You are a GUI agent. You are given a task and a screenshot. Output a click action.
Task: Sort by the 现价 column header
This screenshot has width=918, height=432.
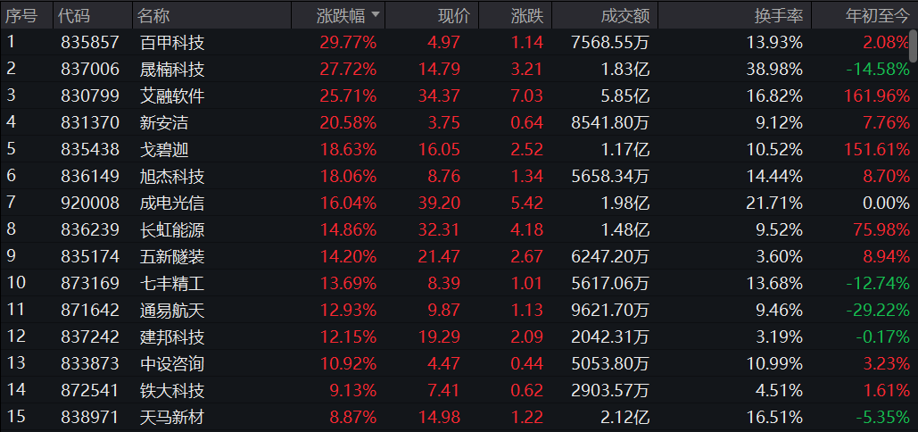pyautogui.click(x=432, y=16)
